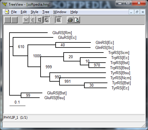This screenshot has width=148, height=130.
Task: Click the TreeView application title icon
Action: 5,4
